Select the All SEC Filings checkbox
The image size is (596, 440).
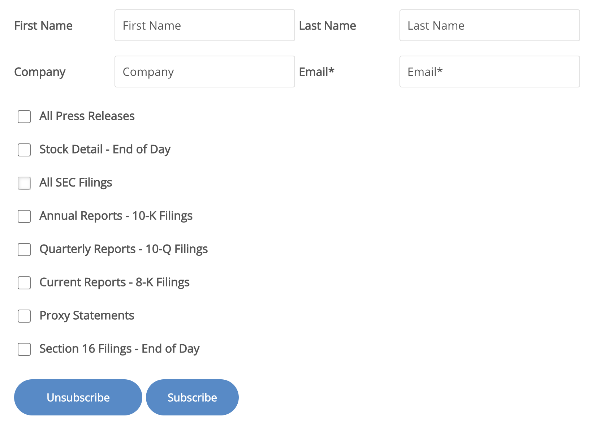click(24, 183)
